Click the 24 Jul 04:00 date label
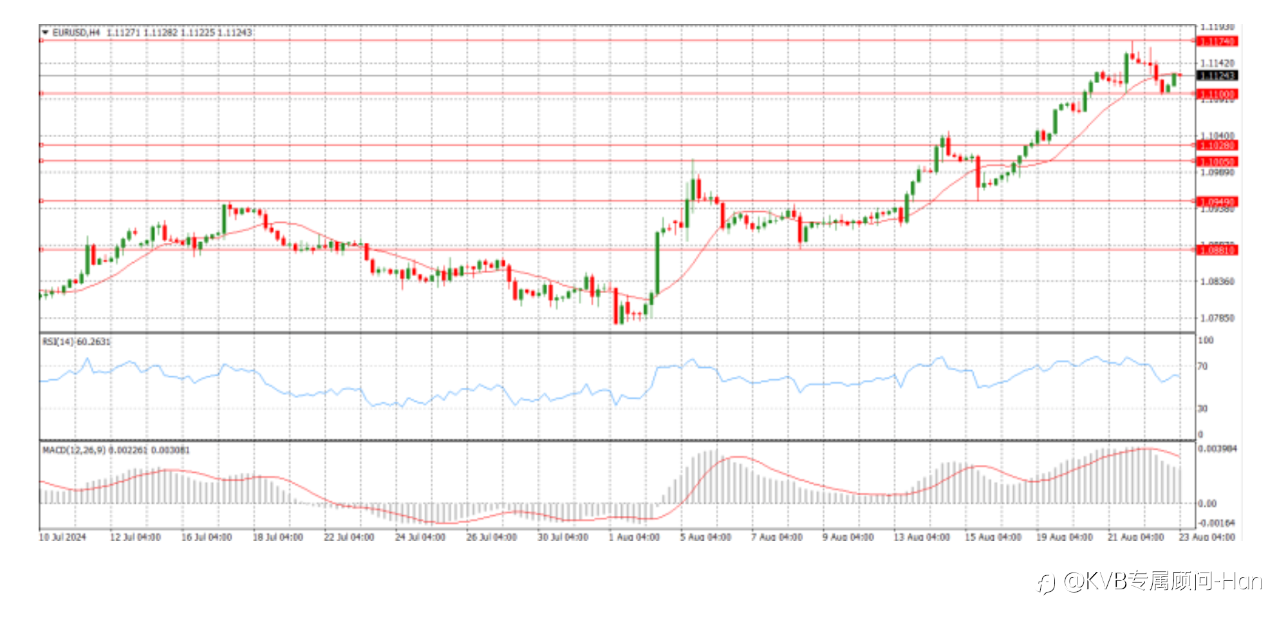This screenshot has height=617, width=1277. [420, 537]
